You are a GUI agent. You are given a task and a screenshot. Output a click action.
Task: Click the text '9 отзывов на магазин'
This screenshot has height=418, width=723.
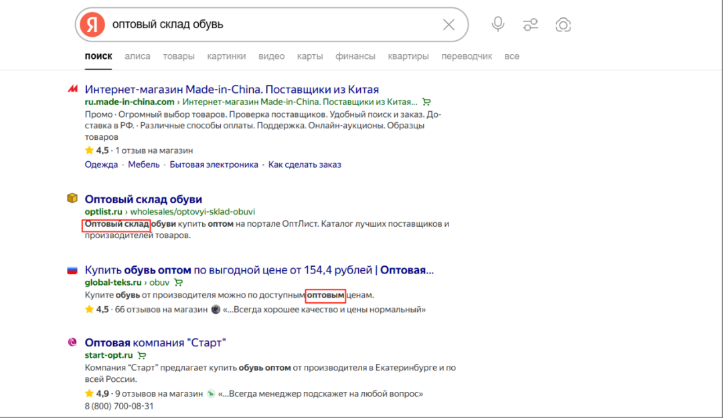159,394
